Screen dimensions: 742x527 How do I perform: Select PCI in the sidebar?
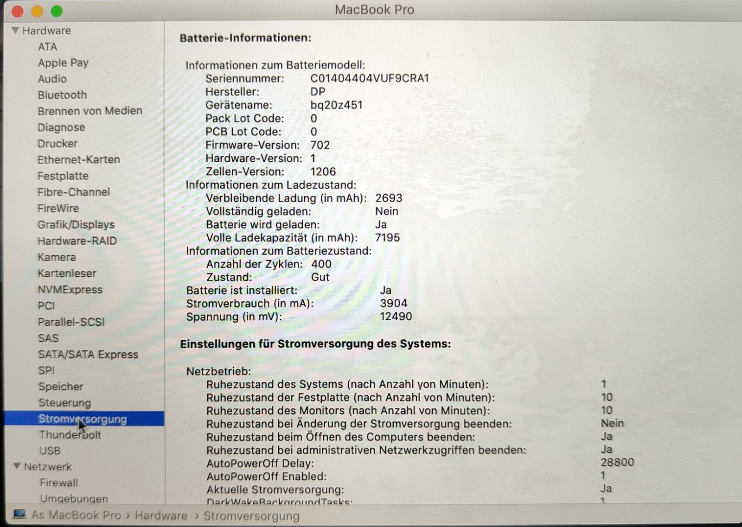click(46, 306)
